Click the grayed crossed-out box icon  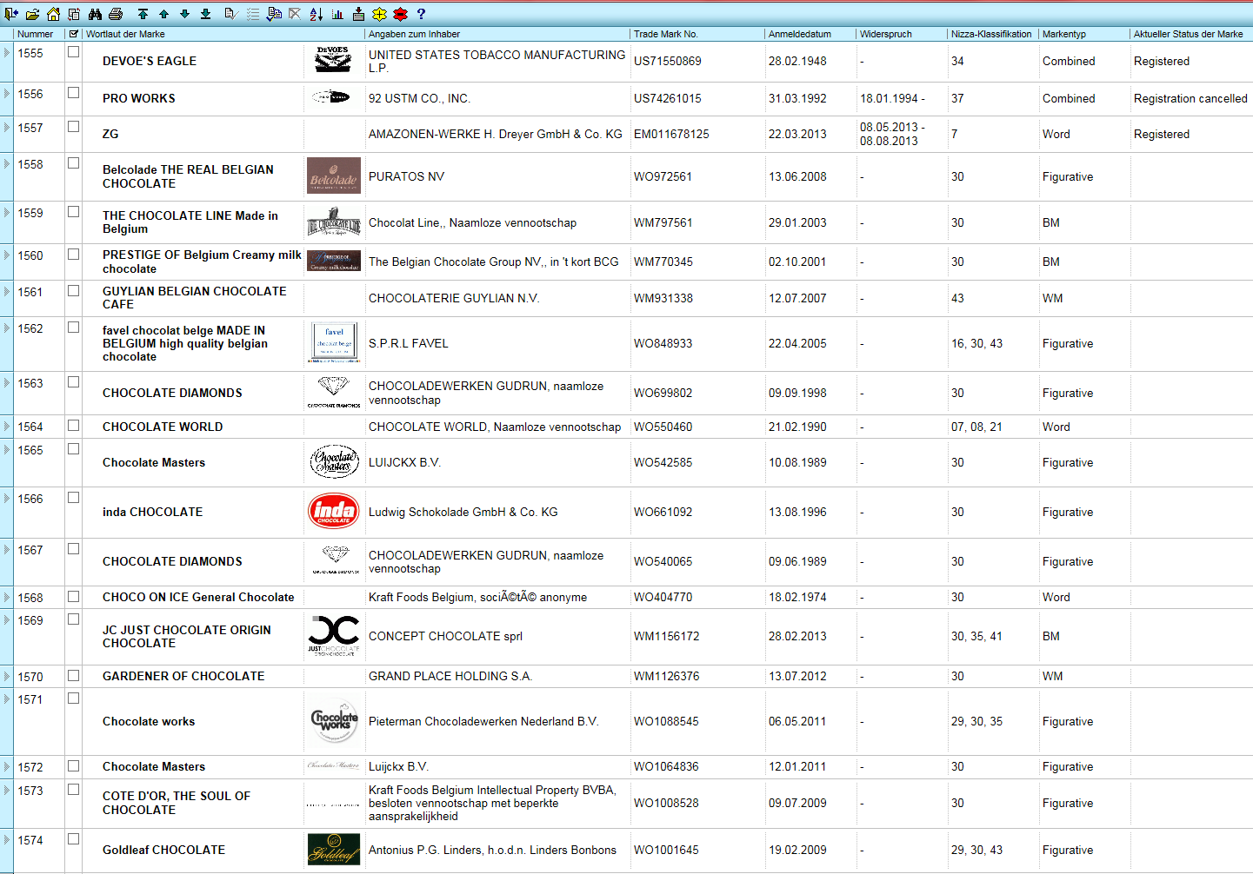(x=295, y=14)
